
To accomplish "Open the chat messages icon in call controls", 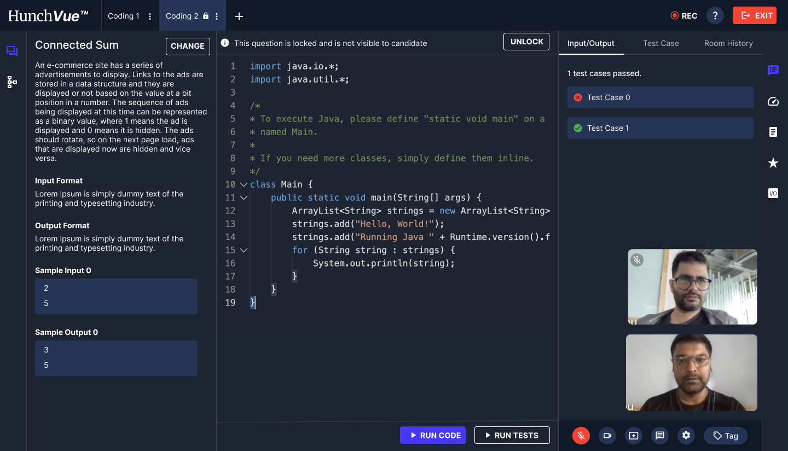I will tap(660, 436).
